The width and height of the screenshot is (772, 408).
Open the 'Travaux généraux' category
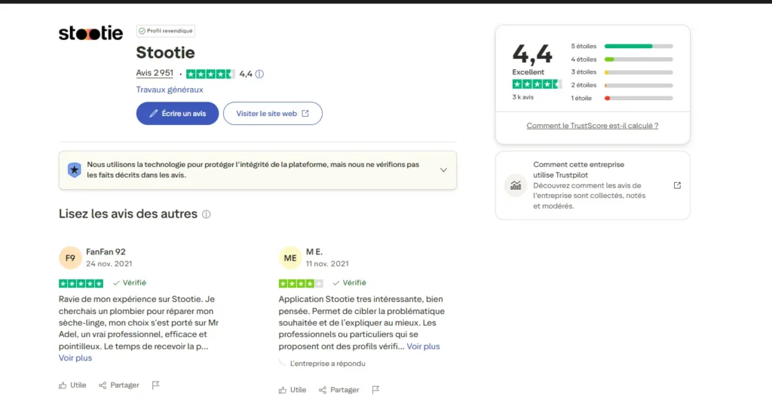tap(170, 90)
